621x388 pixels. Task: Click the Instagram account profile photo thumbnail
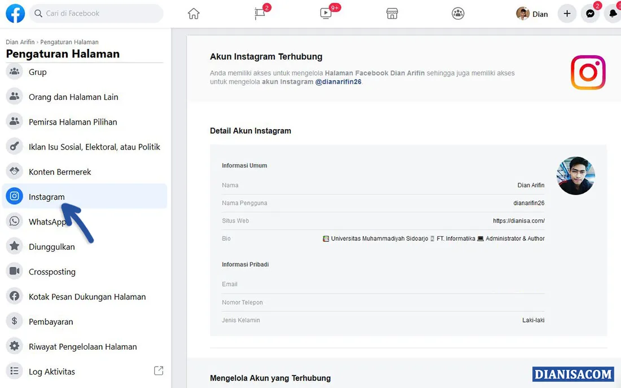tap(575, 175)
